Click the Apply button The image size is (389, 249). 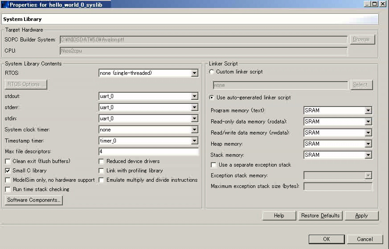pos(361,216)
